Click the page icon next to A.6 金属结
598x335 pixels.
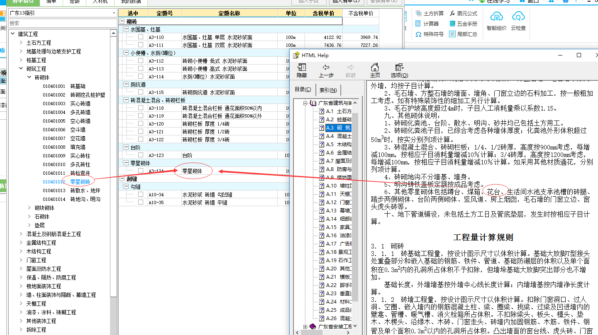pos(321,153)
